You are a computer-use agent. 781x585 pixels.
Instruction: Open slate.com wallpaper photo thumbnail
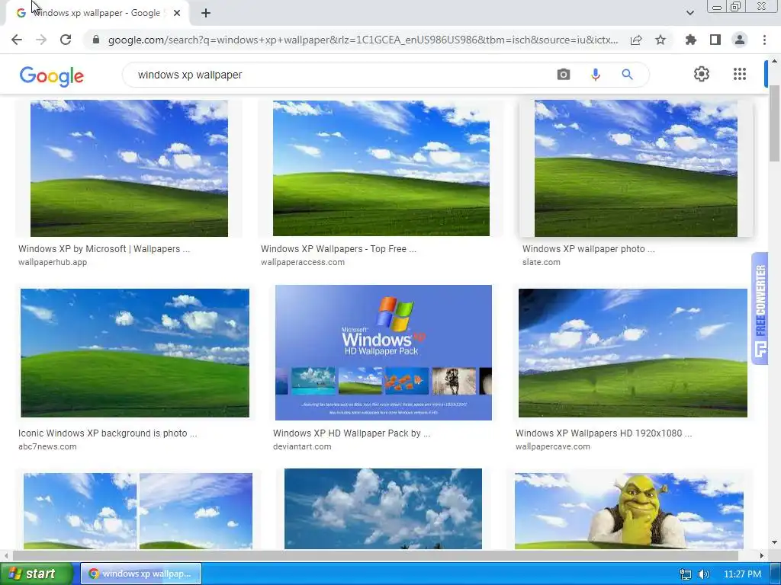635,168
